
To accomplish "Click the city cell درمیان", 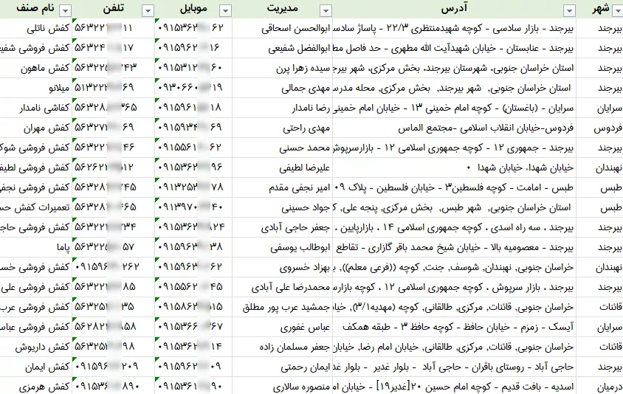I will point(599,386).
